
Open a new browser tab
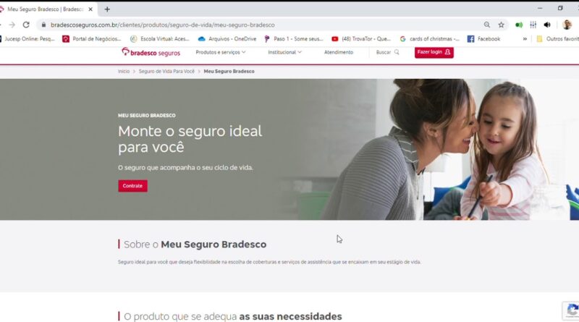[x=107, y=9]
